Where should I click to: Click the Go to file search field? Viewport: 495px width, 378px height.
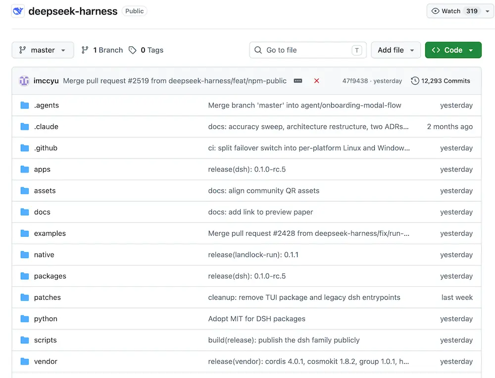pos(308,50)
